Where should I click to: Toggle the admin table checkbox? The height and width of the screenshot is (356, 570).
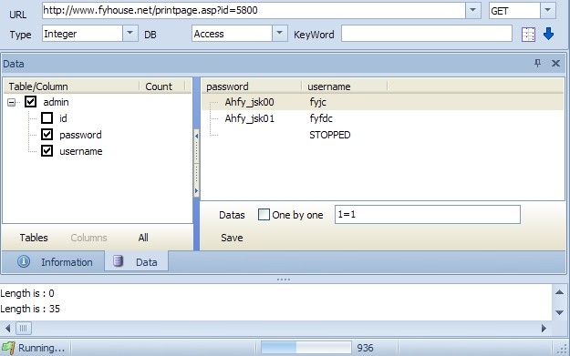point(30,102)
